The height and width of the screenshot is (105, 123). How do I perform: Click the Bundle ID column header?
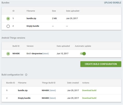click(11, 83)
